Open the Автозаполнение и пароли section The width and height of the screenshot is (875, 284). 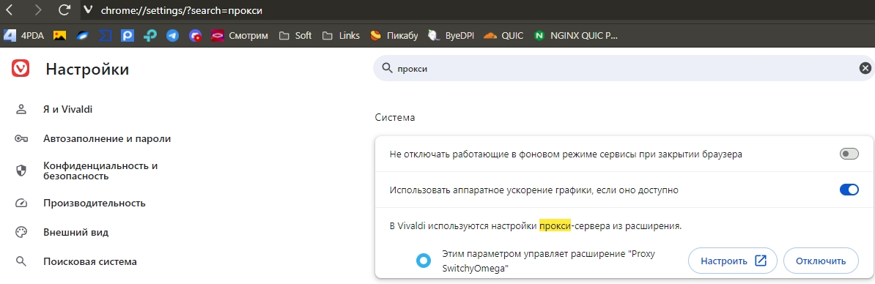pyautogui.click(x=106, y=138)
